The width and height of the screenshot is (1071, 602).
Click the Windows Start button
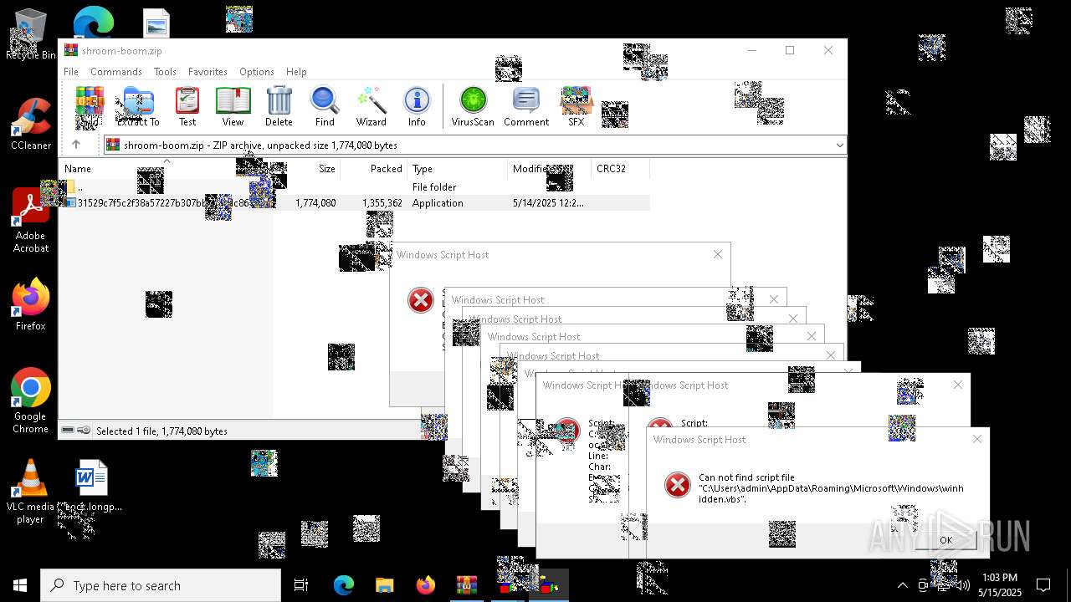point(20,585)
